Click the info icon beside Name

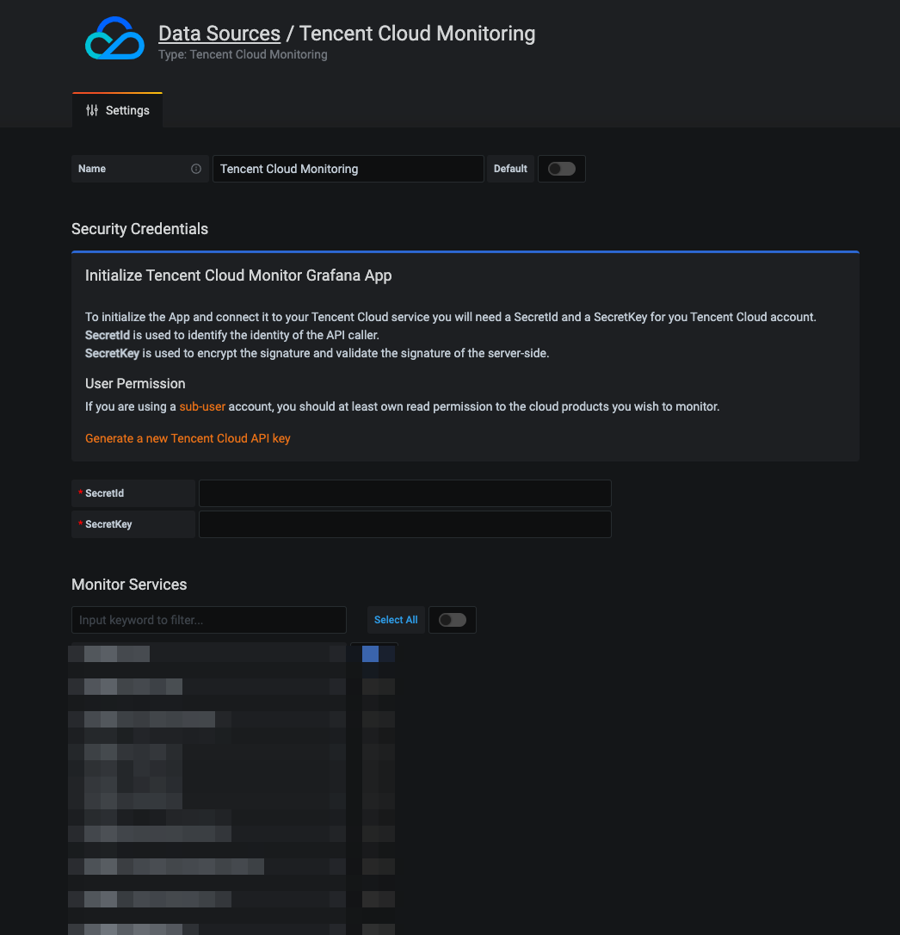click(x=196, y=169)
